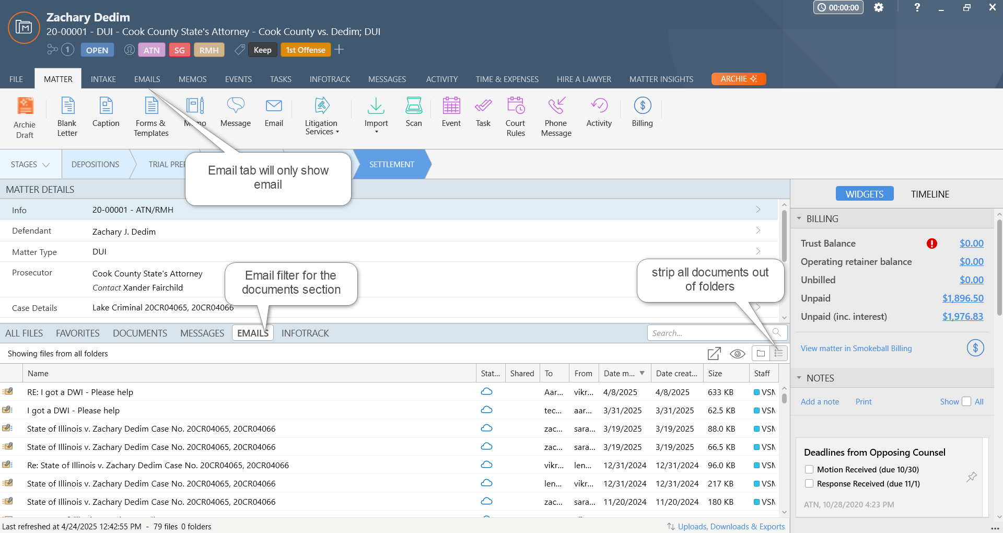Check Motion Received (due 10/30)

[x=809, y=469]
